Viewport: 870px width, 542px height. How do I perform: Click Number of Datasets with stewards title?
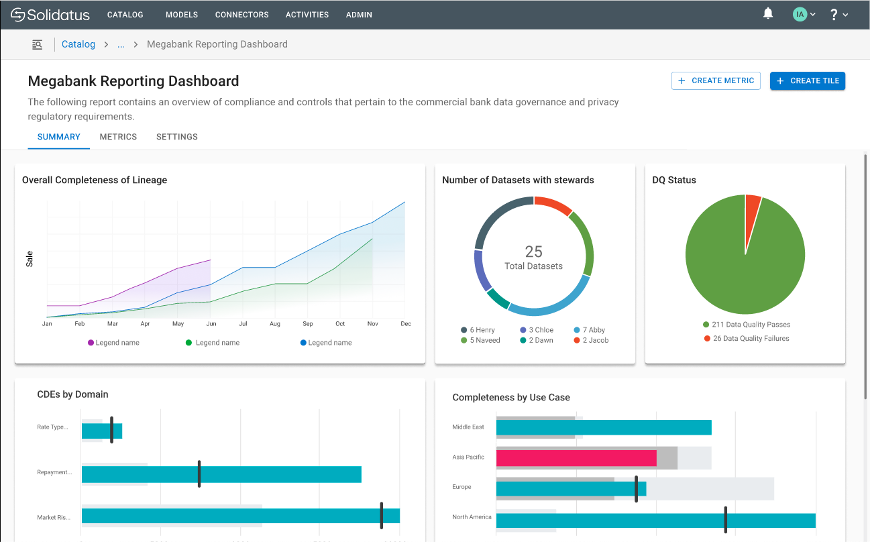[518, 180]
